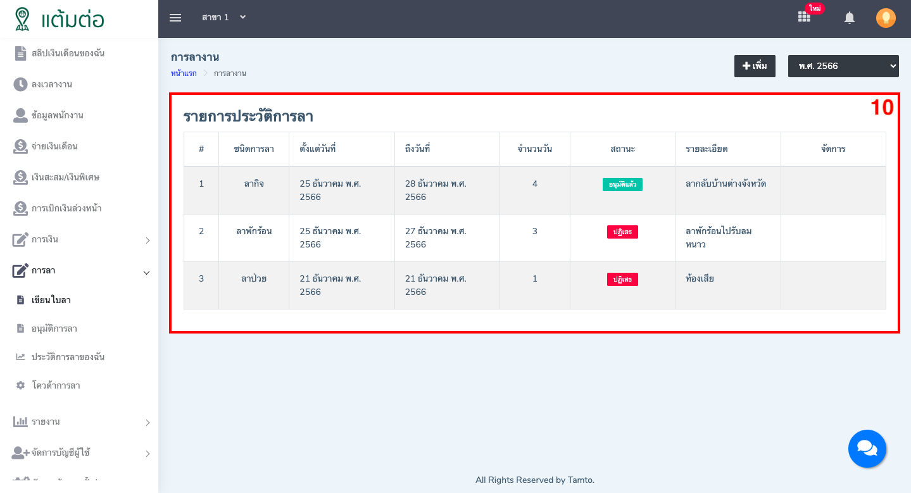Click the อนุมัติแล้ว status badge
The width and height of the screenshot is (911, 493).
(x=622, y=184)
